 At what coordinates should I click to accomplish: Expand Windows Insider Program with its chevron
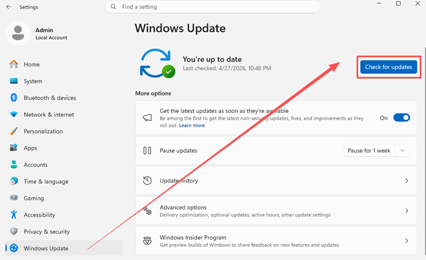coord(407,241)
